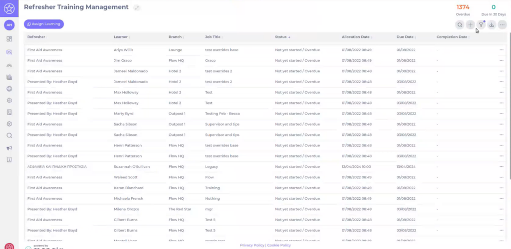This screenshot has height=249, width=511.
Task: Open row actions menu for Ariya Willis
Action: pos(502,50)
